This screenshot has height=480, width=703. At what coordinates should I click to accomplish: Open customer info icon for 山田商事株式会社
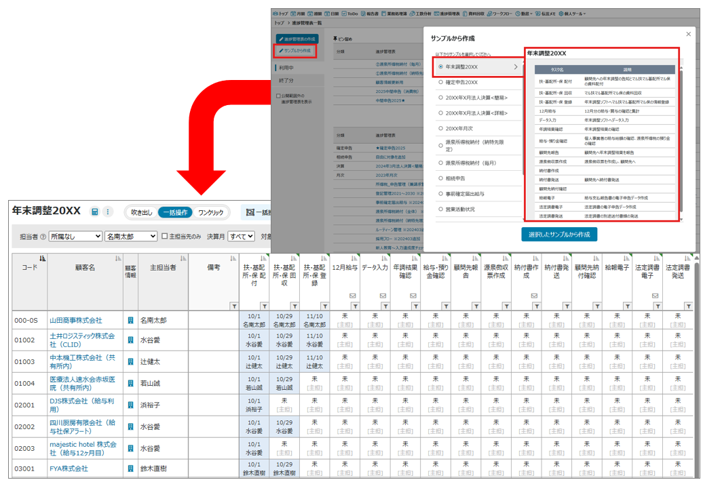130,320
